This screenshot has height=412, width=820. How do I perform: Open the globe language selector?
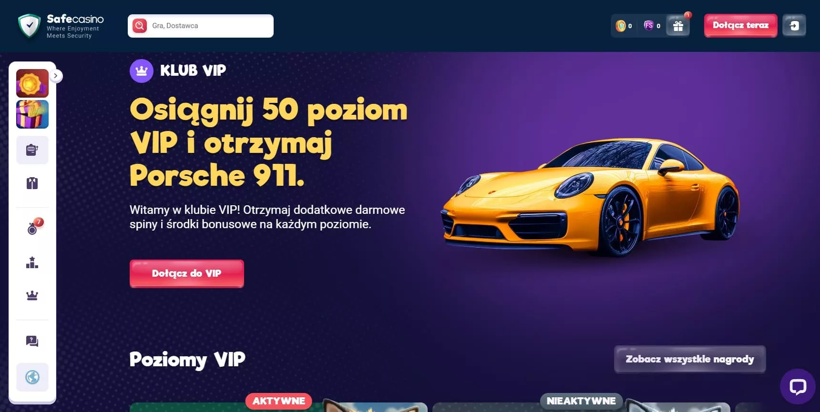pos(32,377)
